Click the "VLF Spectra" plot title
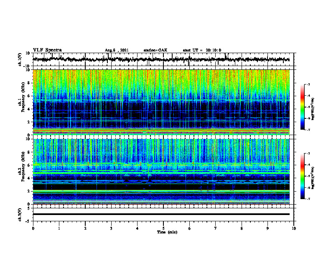 click(47, 50)
